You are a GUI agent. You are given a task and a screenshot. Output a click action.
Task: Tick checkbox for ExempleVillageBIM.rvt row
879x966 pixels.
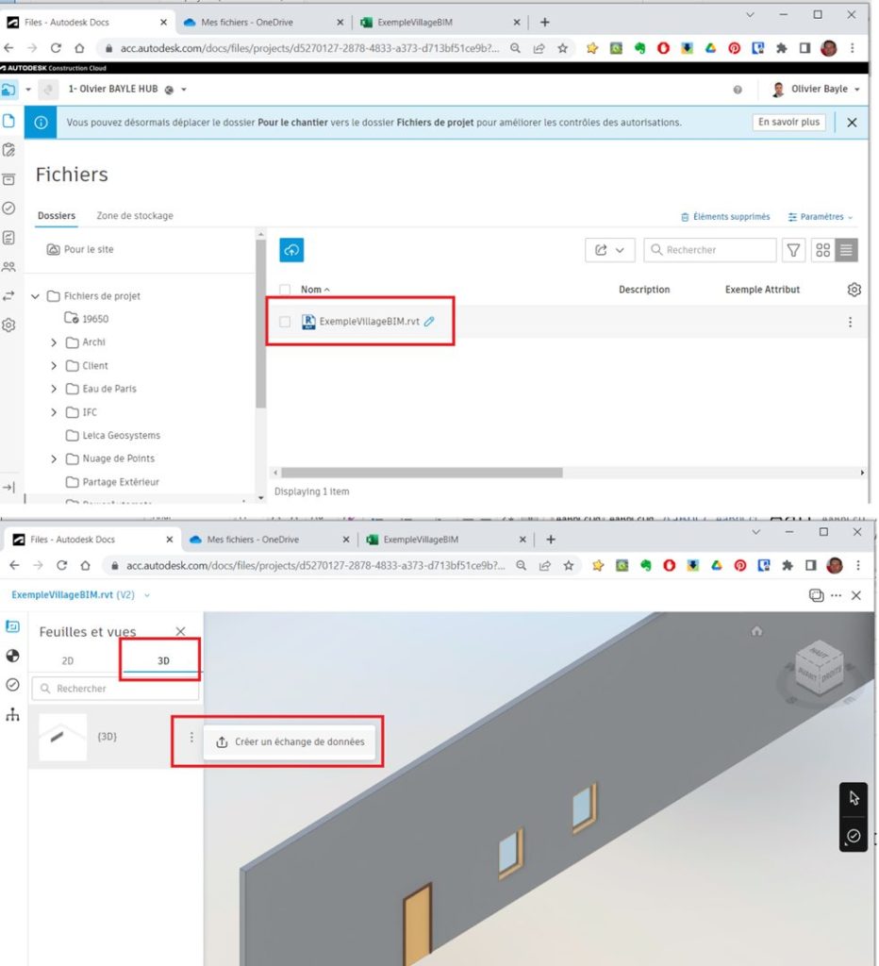[285, 322]
